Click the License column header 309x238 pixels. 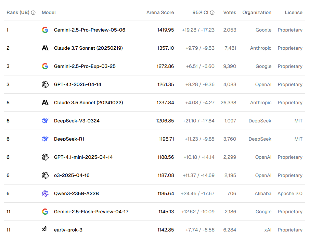pos(293,12)
